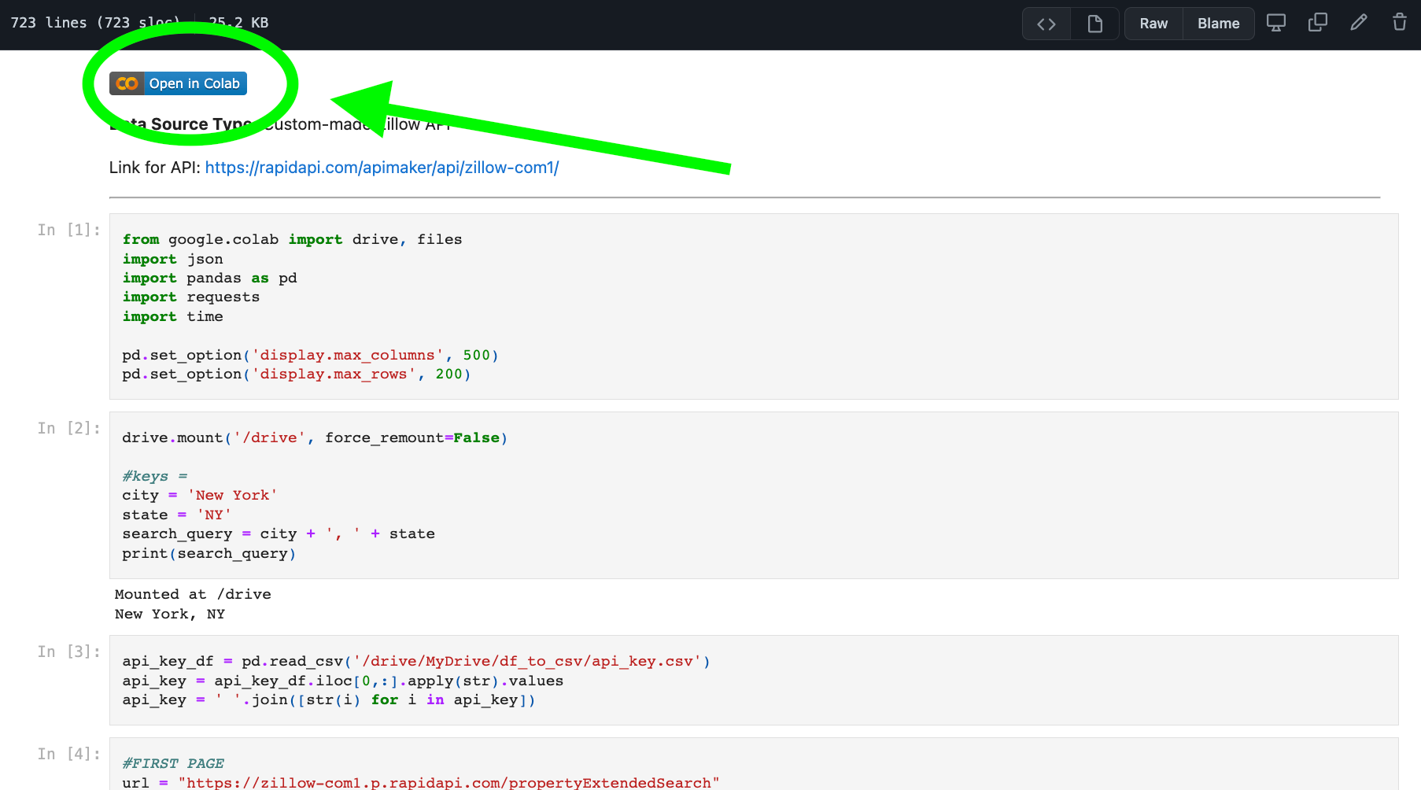Click the 'New York, NY' output text
1421x790 pixels.
pos(169,614)
